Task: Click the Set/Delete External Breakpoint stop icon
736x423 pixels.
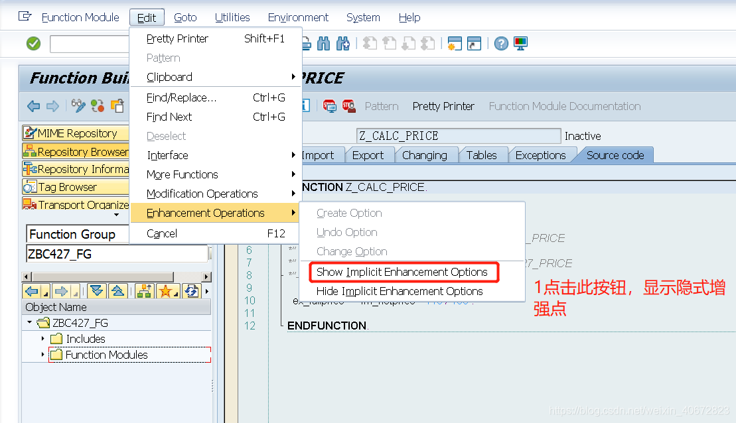Action: (x=349, y=106)
